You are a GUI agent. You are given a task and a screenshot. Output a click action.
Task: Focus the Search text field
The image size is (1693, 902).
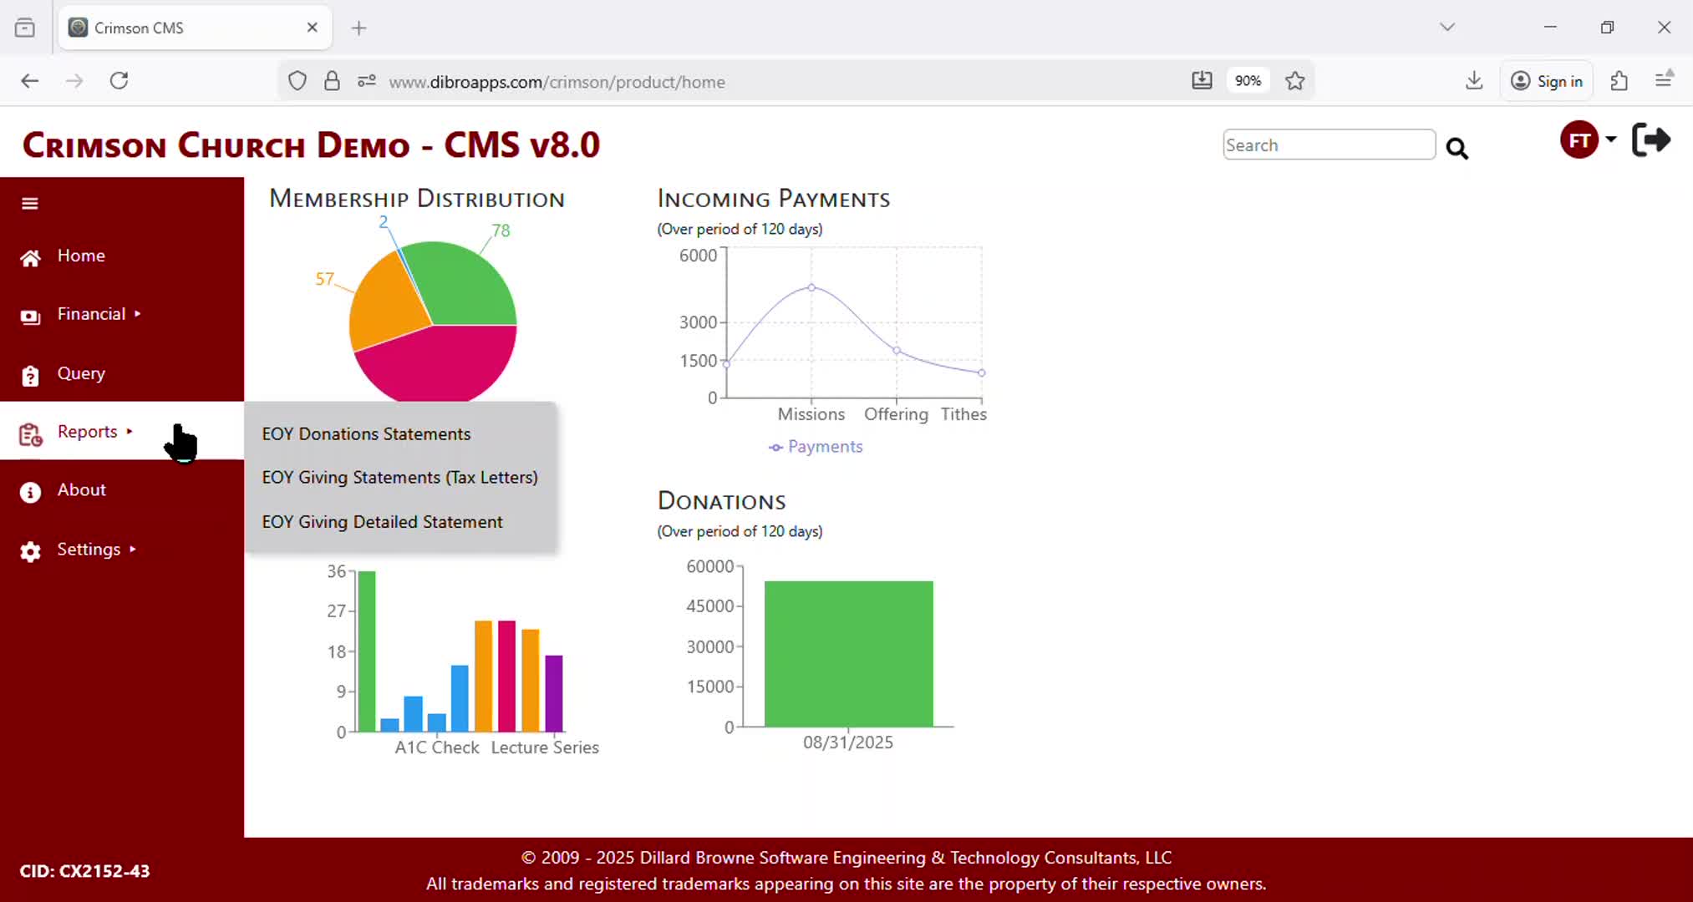click(x=1328, y=145)
